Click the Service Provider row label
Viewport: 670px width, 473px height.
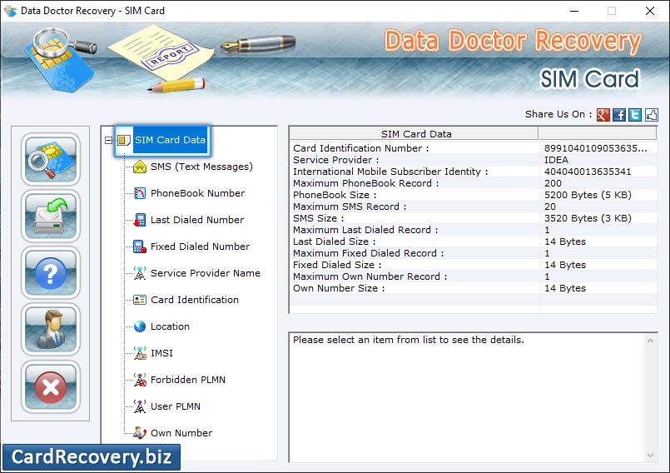335,160
